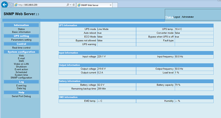Open the E-mail configuration link
The height and width of the screenshot is (118, 221).
click(x=21, y=58)
